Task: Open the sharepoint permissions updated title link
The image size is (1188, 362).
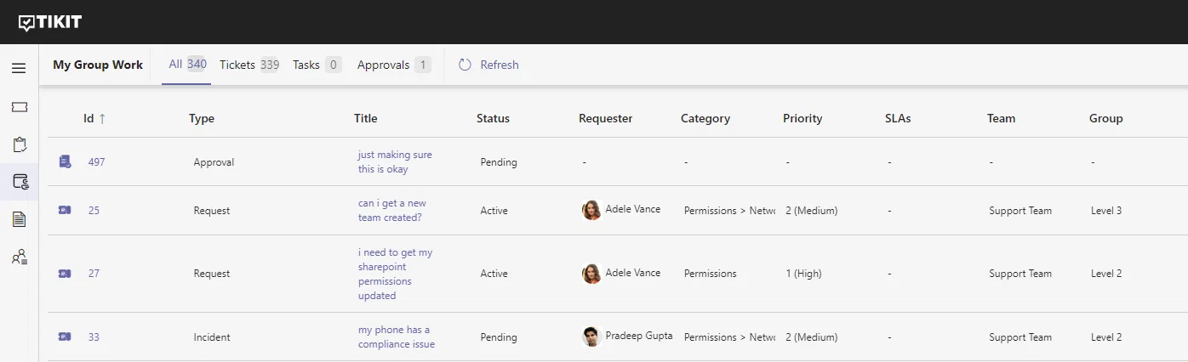Action: (396, 274)
